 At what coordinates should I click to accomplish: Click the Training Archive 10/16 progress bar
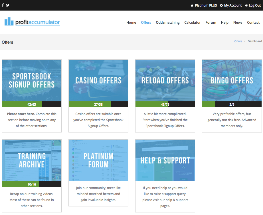[32, 184]
